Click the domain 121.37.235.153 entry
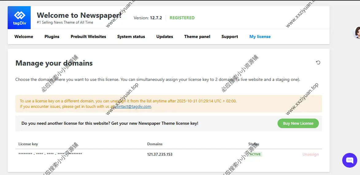Image resolution: width=360 pixels, height=175 pixels. pyautogui.click(x=160, y=154)
